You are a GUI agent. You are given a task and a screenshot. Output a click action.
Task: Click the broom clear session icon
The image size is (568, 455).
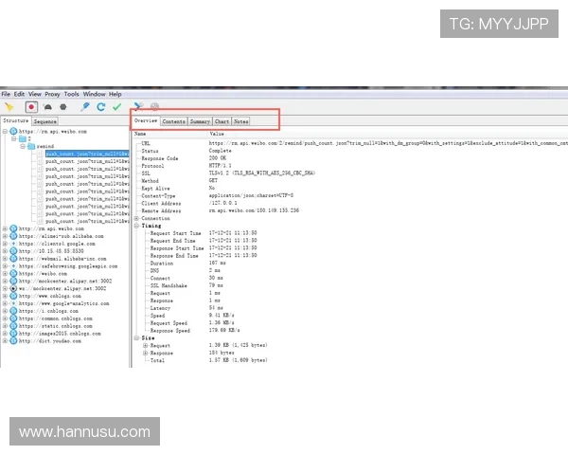(x=9, y=107)
